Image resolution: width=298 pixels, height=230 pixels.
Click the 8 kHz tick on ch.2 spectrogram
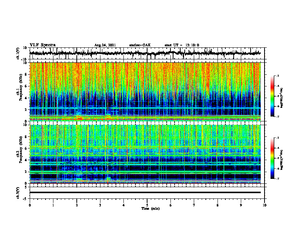(x=26, y=137)
